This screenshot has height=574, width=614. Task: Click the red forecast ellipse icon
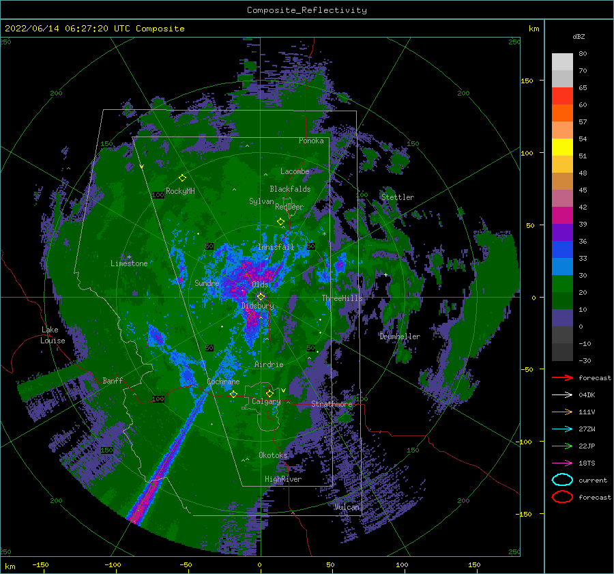tap(562, 497)
